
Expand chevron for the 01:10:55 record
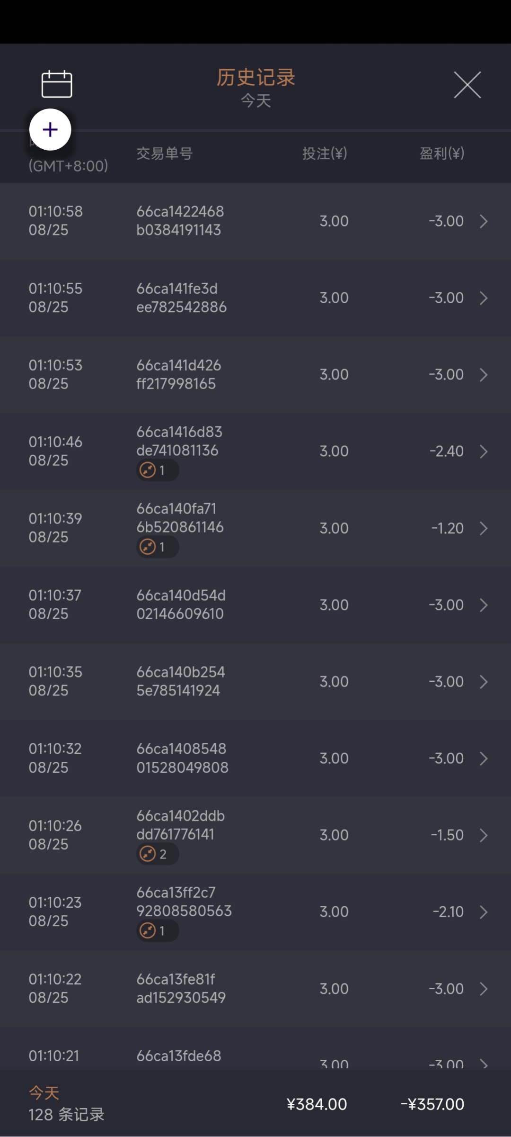point(484,298)
